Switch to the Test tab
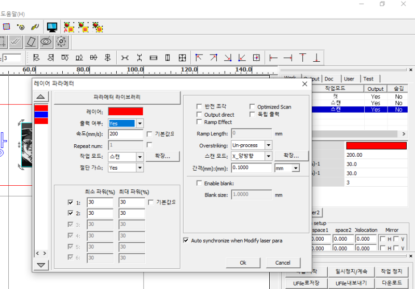This screenshot has width=415, height=289. (368, 79)
